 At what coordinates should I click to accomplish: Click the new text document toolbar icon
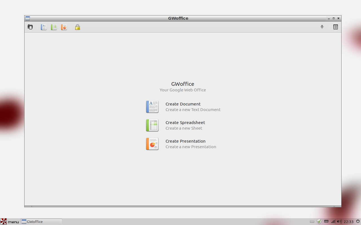click(44, 27)
